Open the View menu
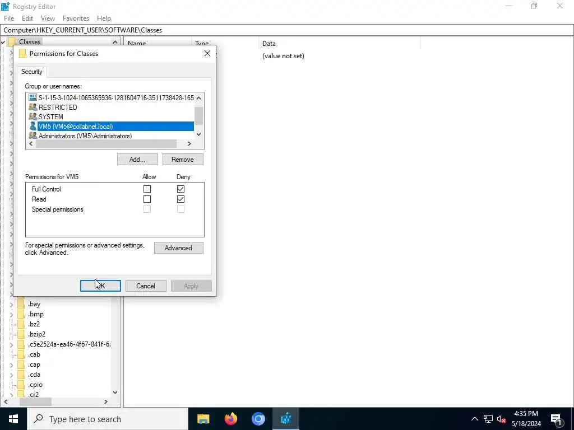This screenshot has height=430, width=574. click(48, 18)
